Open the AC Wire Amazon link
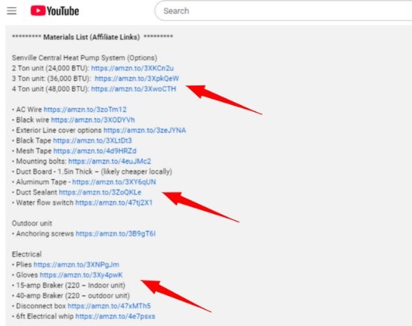 point(85,109)
